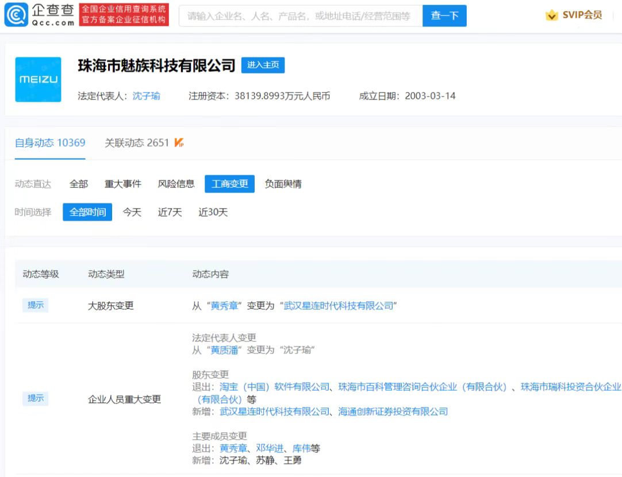The width and height of the screenshot is (622, 477).
Task: Open 黄秀章 link under 主要成员变更
Action: tap(233, 448)
